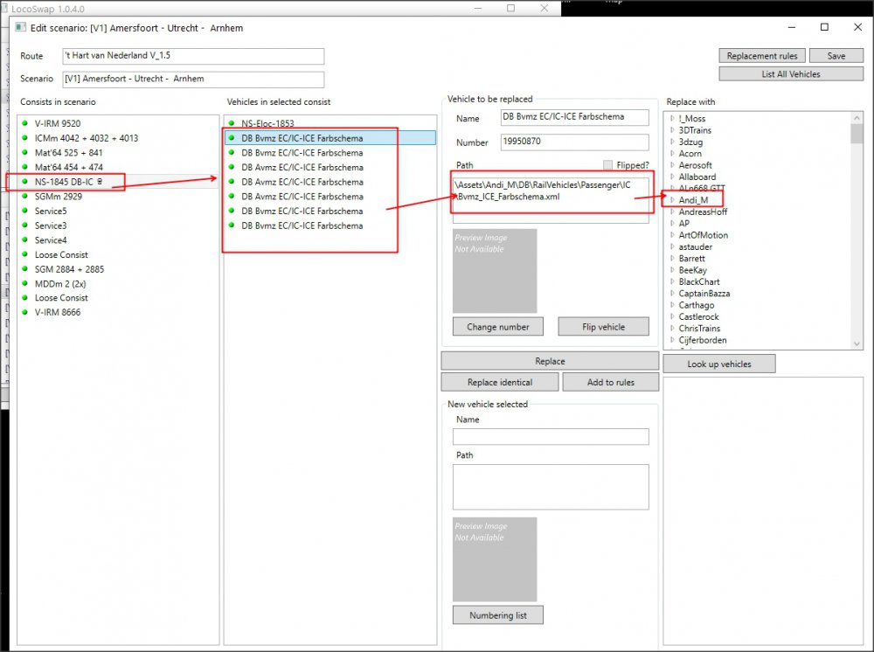874x652 pixels.
Task: Click the green dot beside NS-Eloc-1853
Action: [232, 124]
